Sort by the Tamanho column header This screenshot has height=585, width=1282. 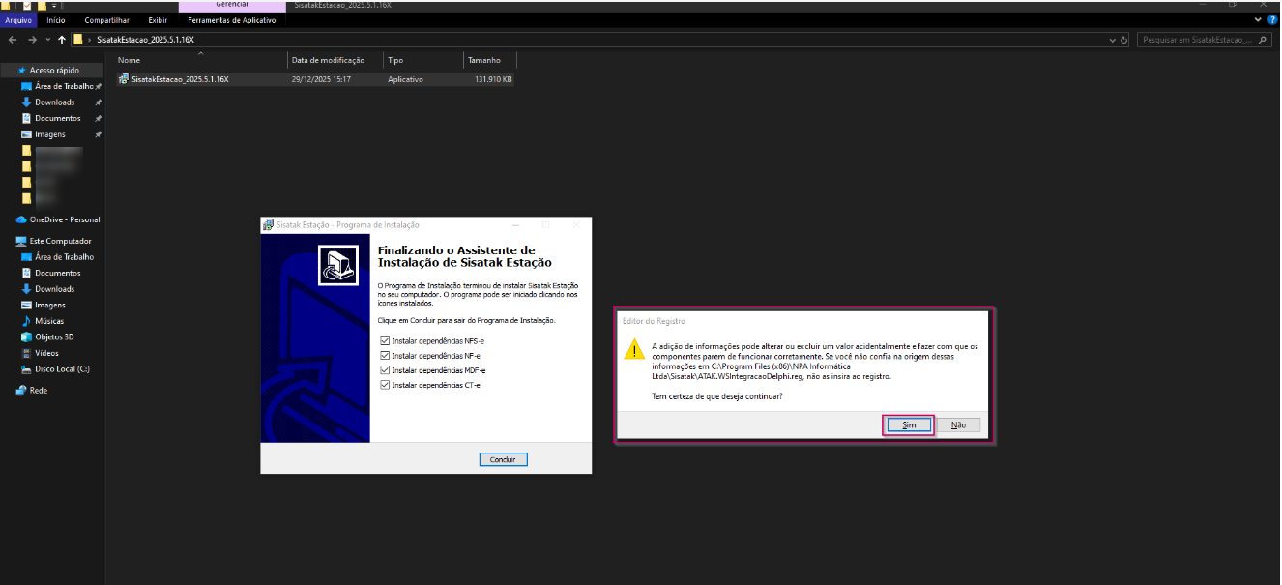[489, 60]
